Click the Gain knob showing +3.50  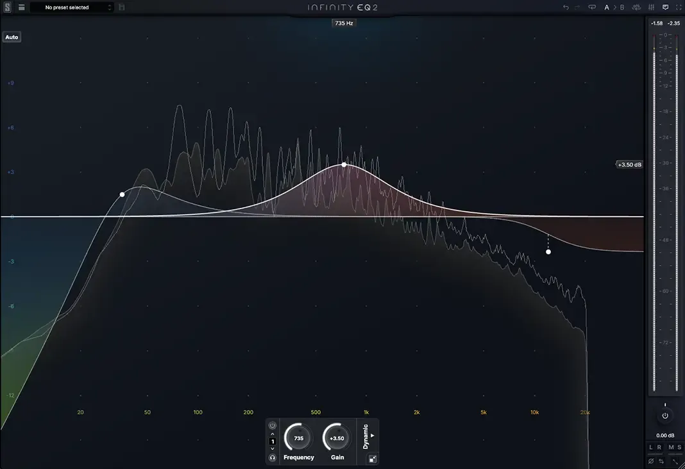coord(337,438)
